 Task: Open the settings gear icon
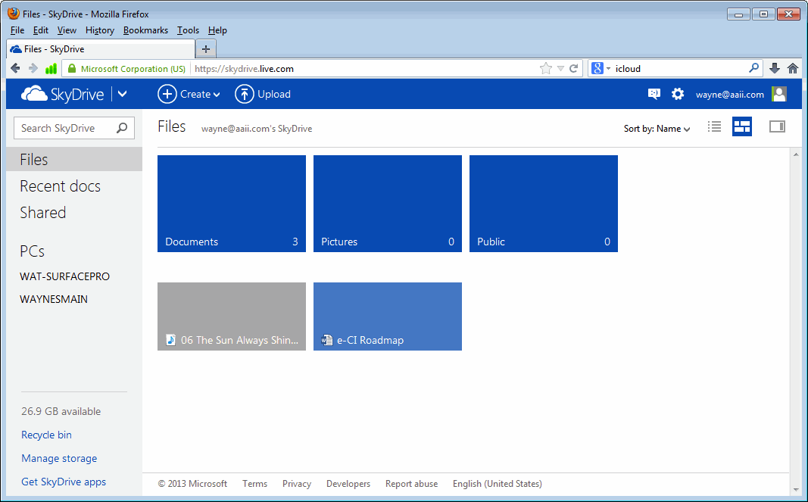click(678, 94)
